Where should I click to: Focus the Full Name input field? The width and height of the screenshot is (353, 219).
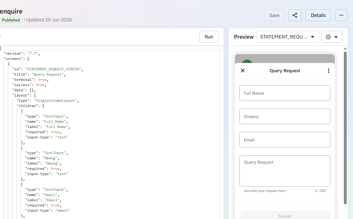(285, 93)
